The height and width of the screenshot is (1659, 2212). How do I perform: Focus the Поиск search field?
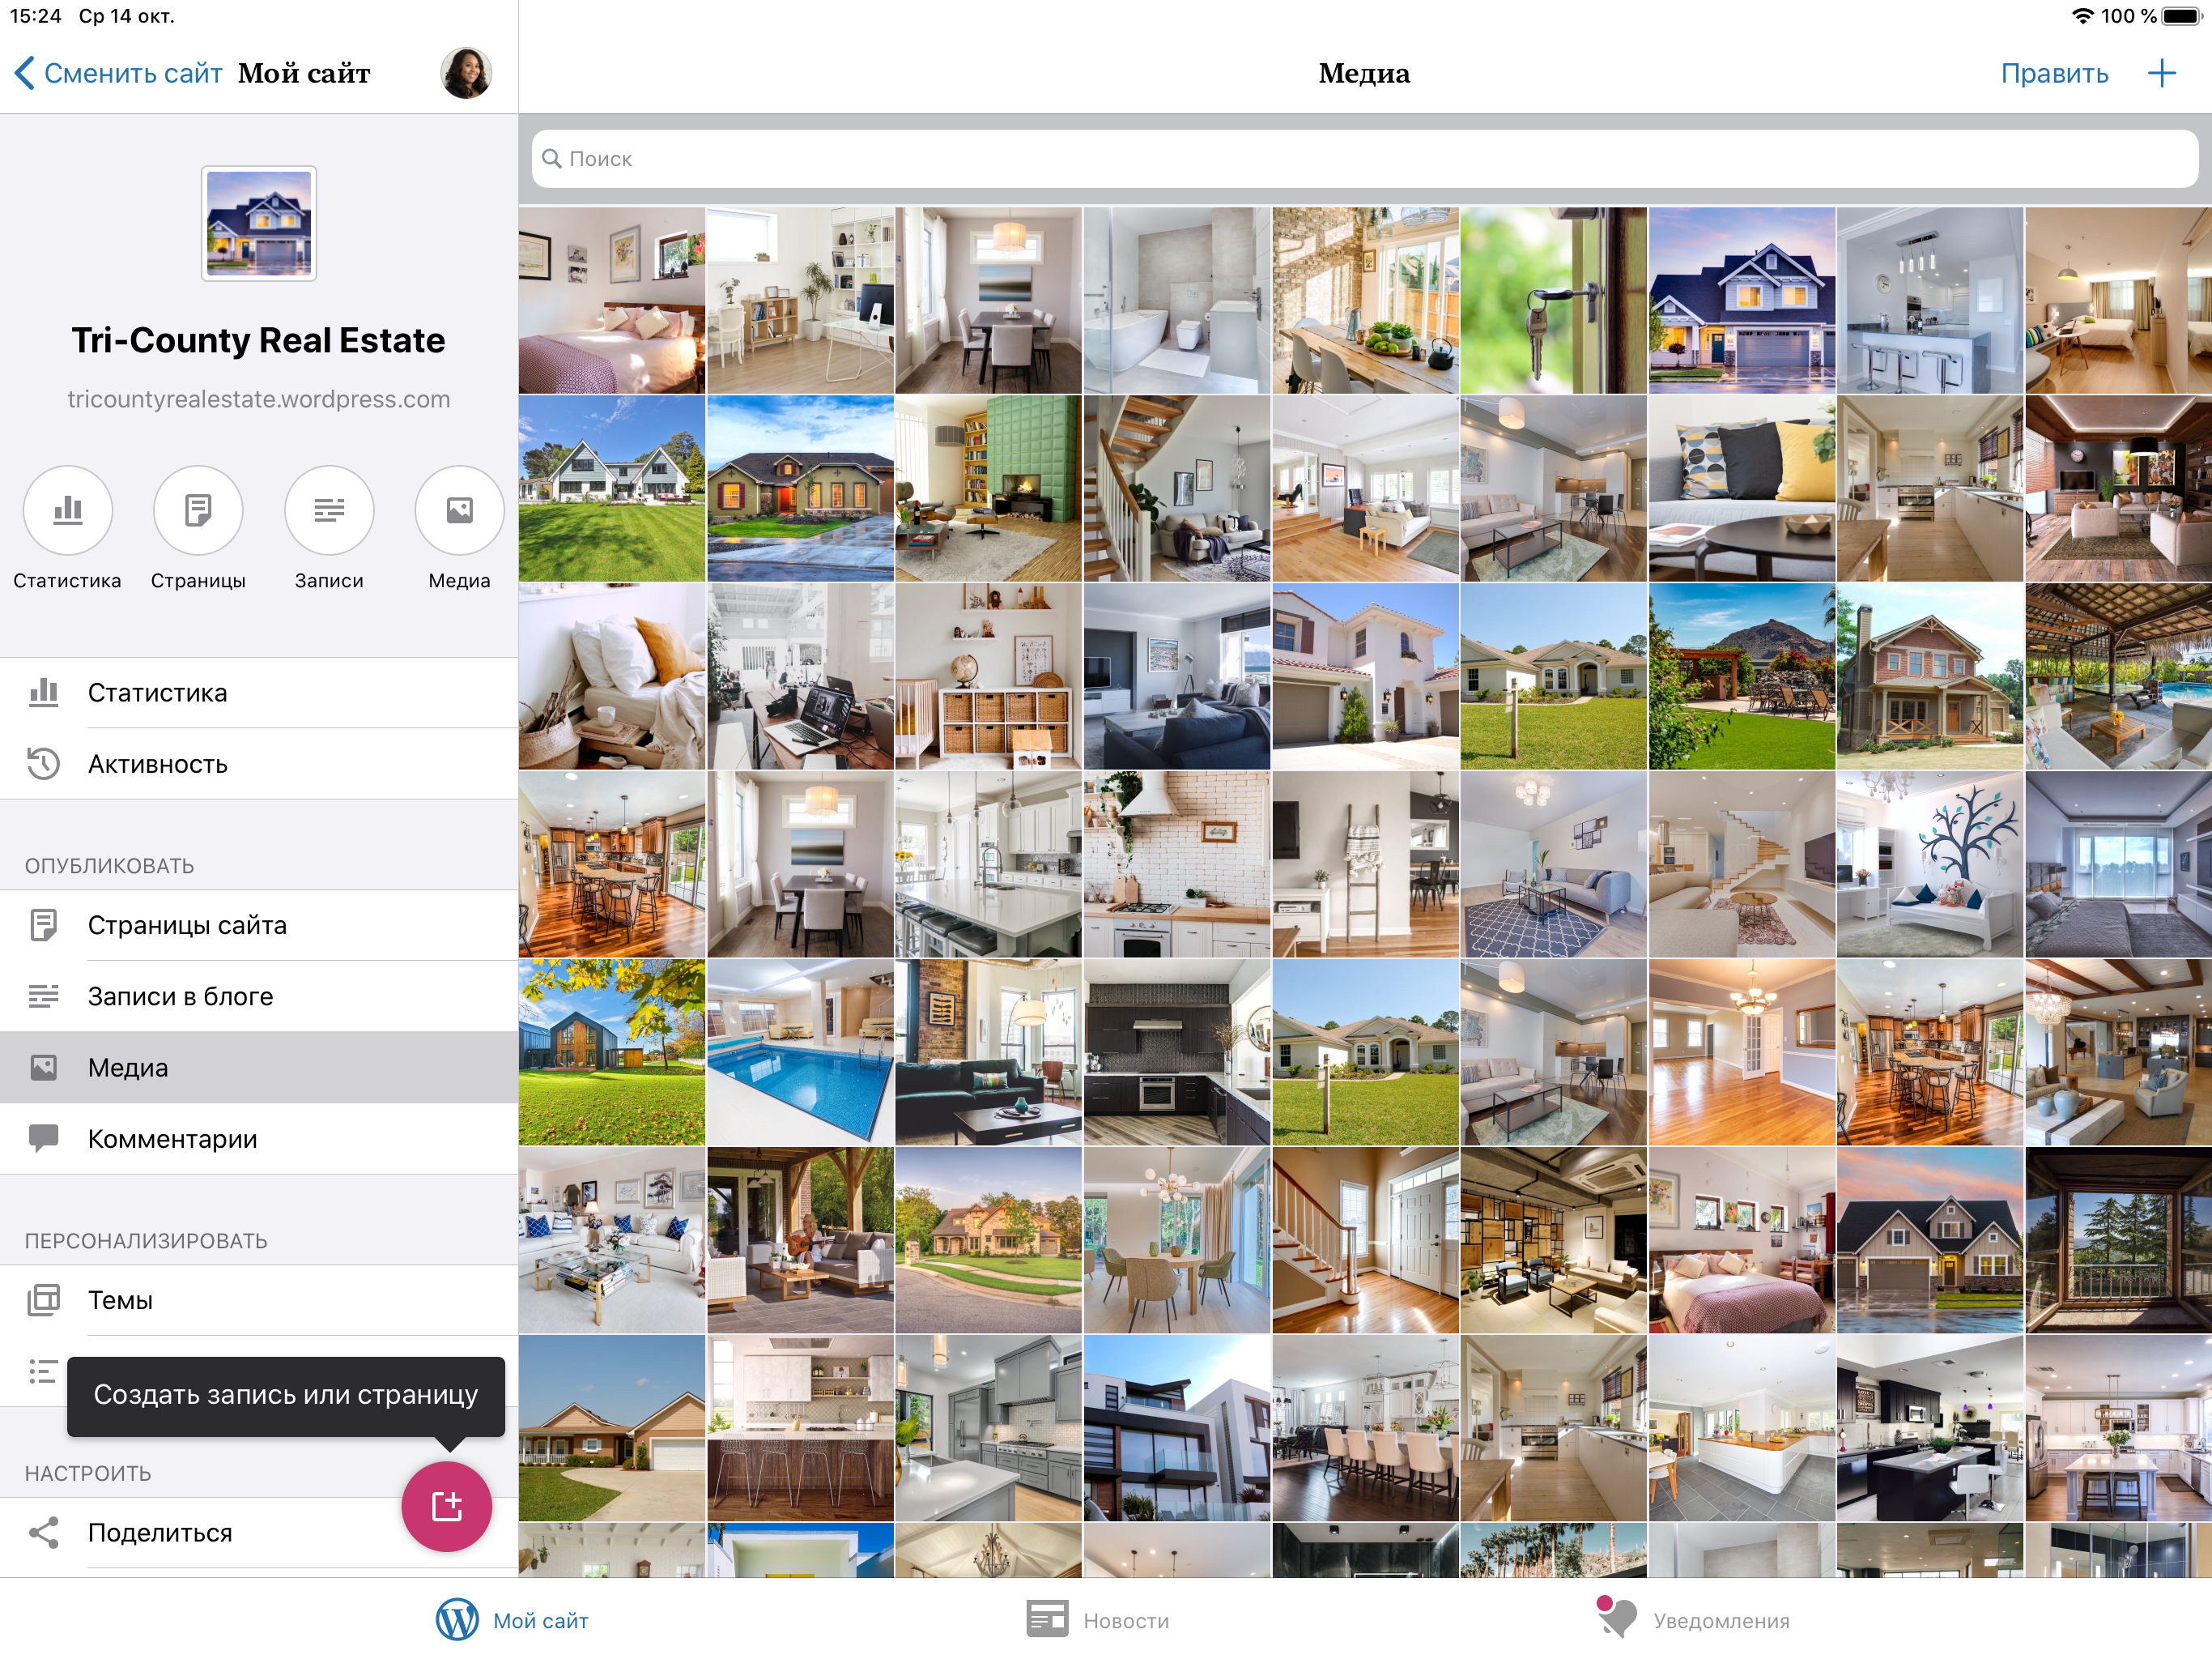(x=1364, y=159)
